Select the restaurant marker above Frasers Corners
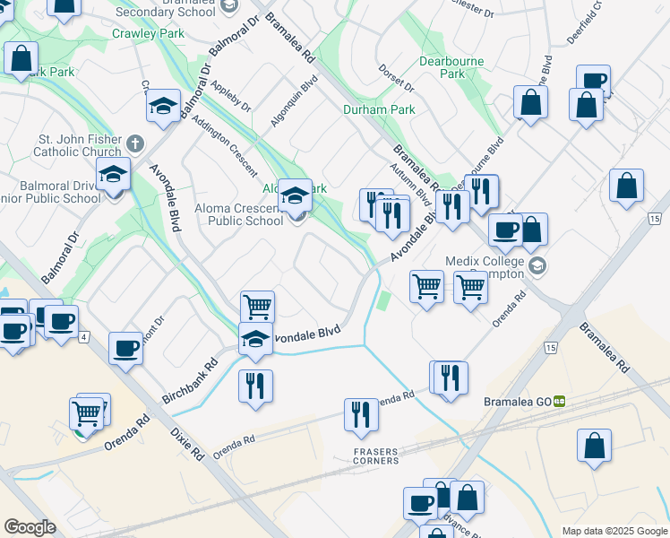Screen dimensions: 670x538 pyautogui.click(x=361, y=417)
